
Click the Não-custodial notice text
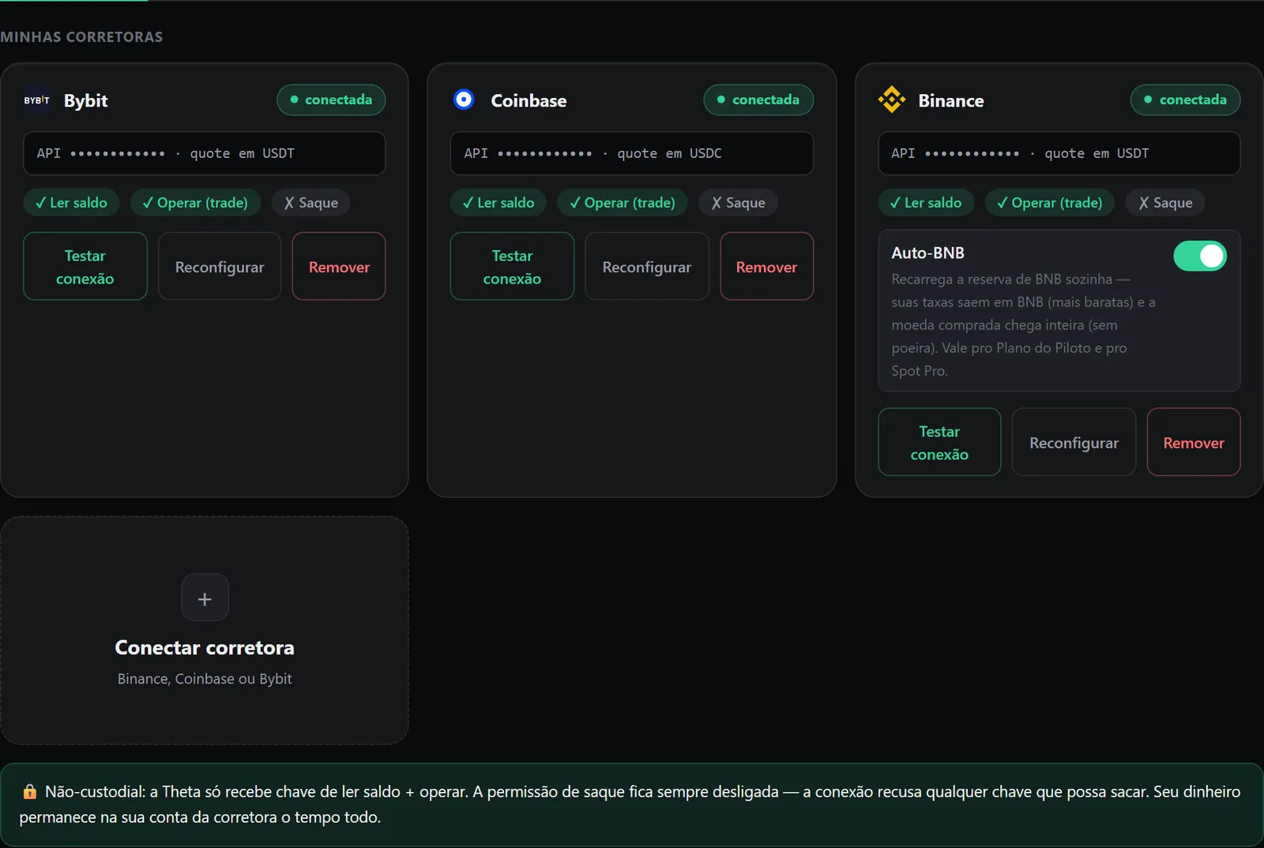click(x=630, y=804)
